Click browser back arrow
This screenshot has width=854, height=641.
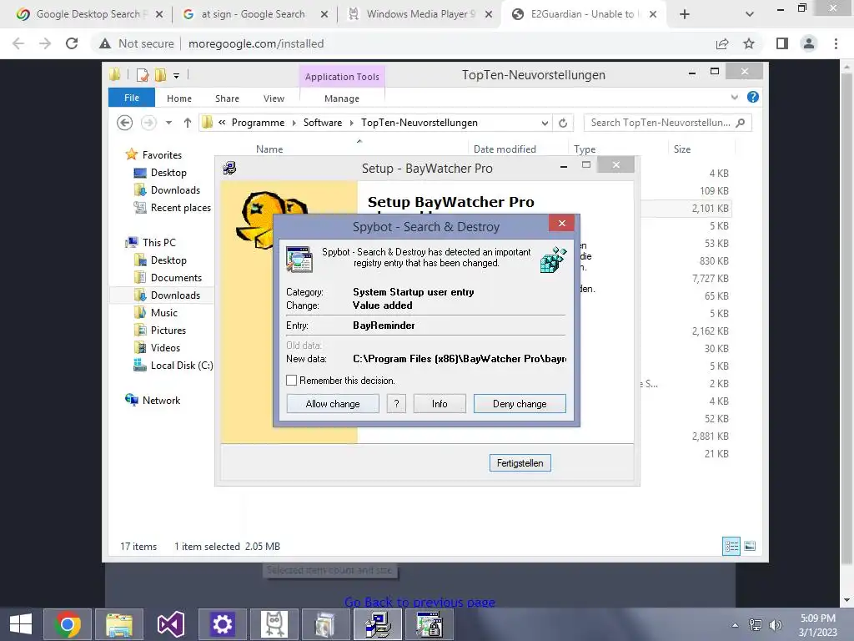18,43
